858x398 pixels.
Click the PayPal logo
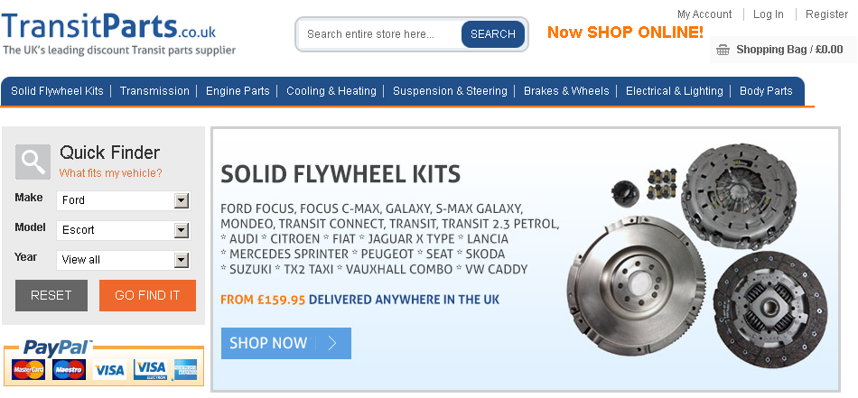[x=56, y=348]
